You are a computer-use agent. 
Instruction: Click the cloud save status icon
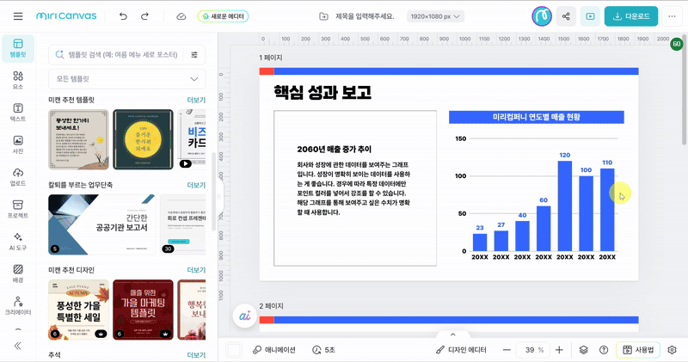pyautogui.click(x=181, y=16)
